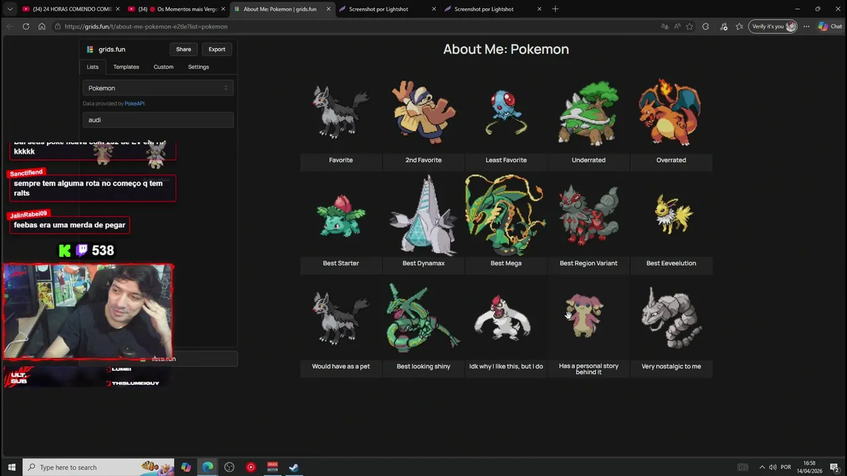Screen dimensions: 847x476
Task: Click the Best looking shiny Rayquaza sprite
Action: (423, 319)
